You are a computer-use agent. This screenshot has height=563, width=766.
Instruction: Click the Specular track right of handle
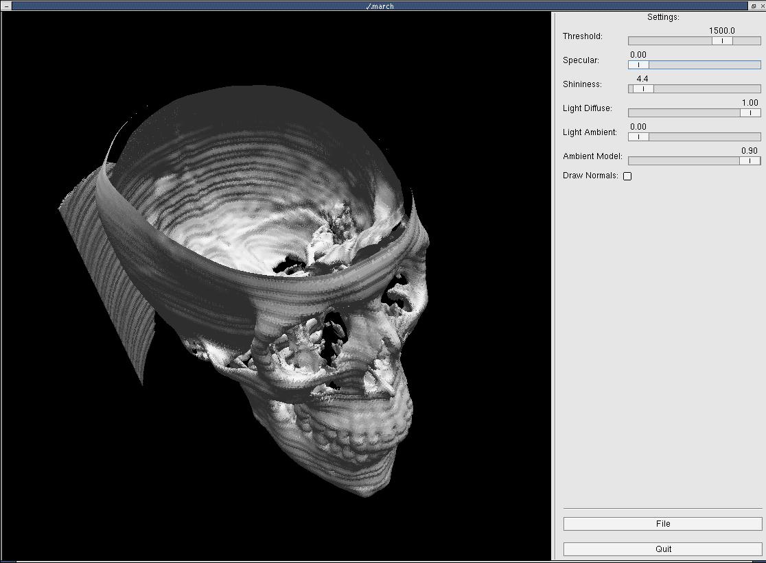[704, 65]
